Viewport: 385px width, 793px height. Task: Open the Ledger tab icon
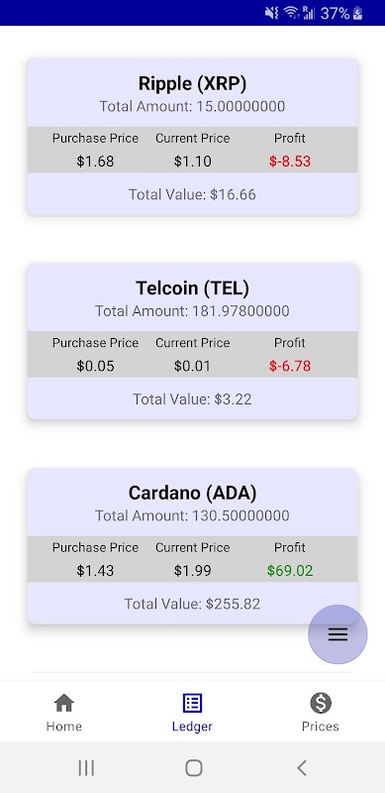point(192,703)
